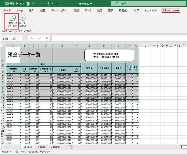Toggle the AutoSave switch
This screenshot has width=187, height=155.
pyautogui.click(x=20, y=4)
